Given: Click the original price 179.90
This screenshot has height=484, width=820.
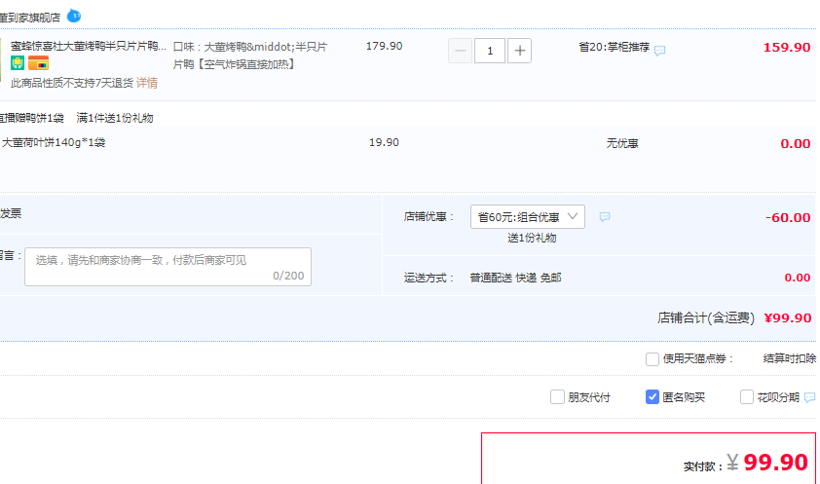Looking at the screenshot, I should coord(385,46).
